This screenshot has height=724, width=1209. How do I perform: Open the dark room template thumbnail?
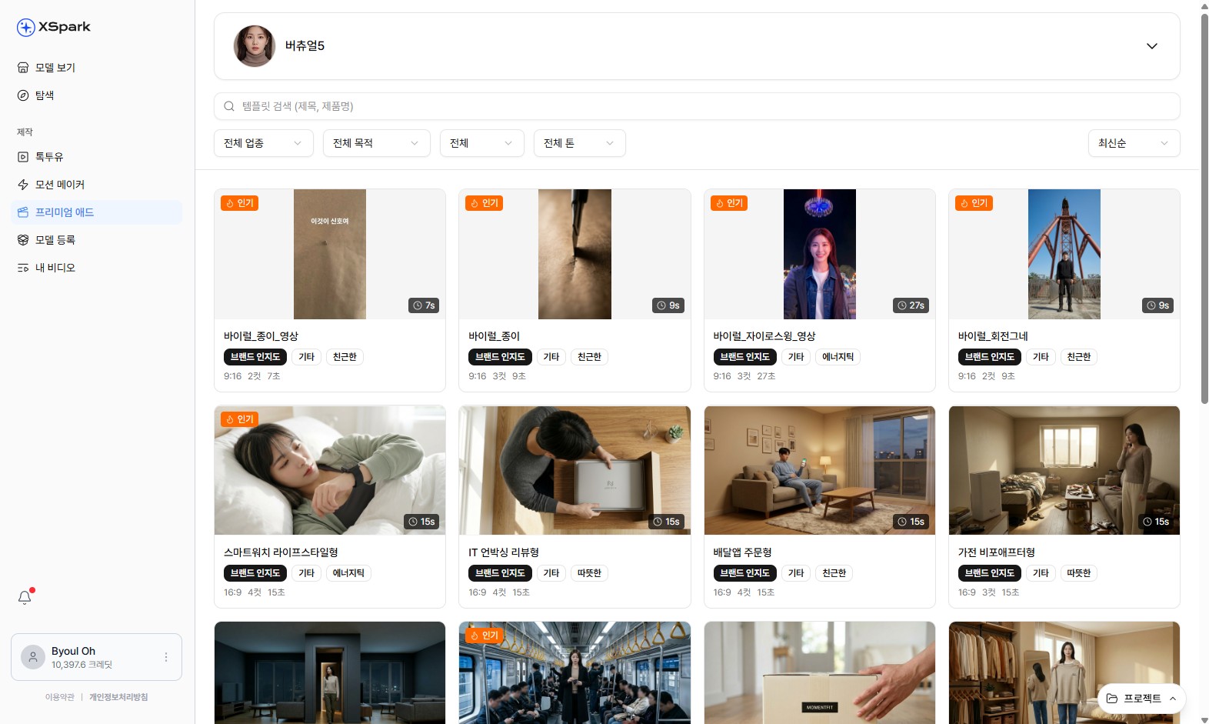[x=330, y=672]
